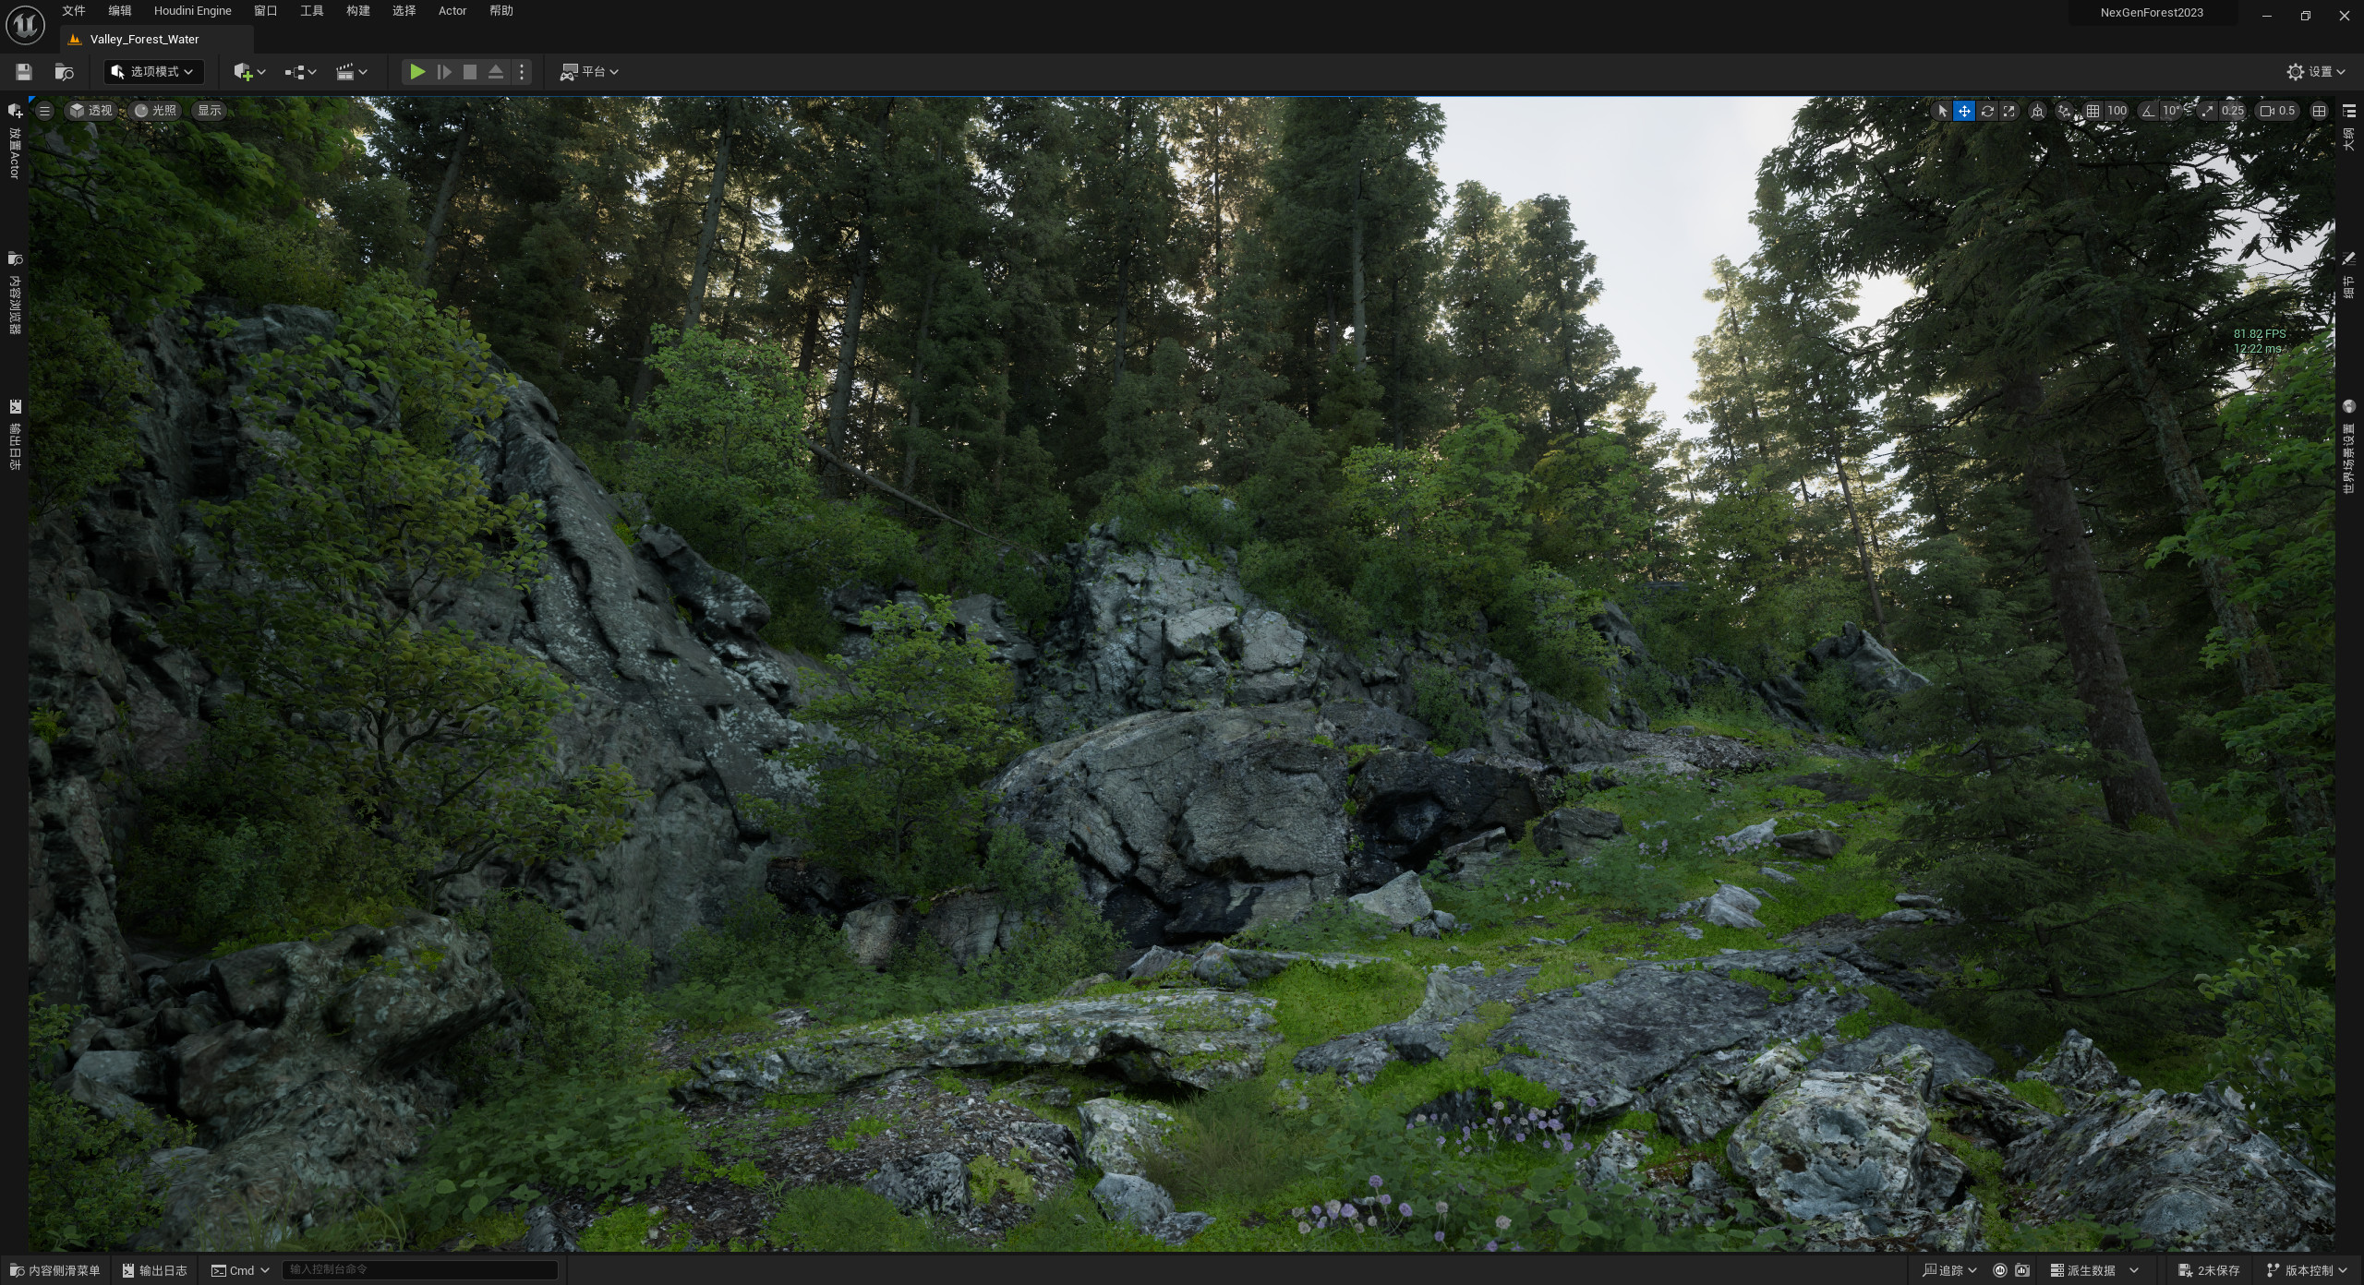Activate the Translate move gizmo tool
2364x1285 pixels.
pyautogui.click(x=1964, y=111)
